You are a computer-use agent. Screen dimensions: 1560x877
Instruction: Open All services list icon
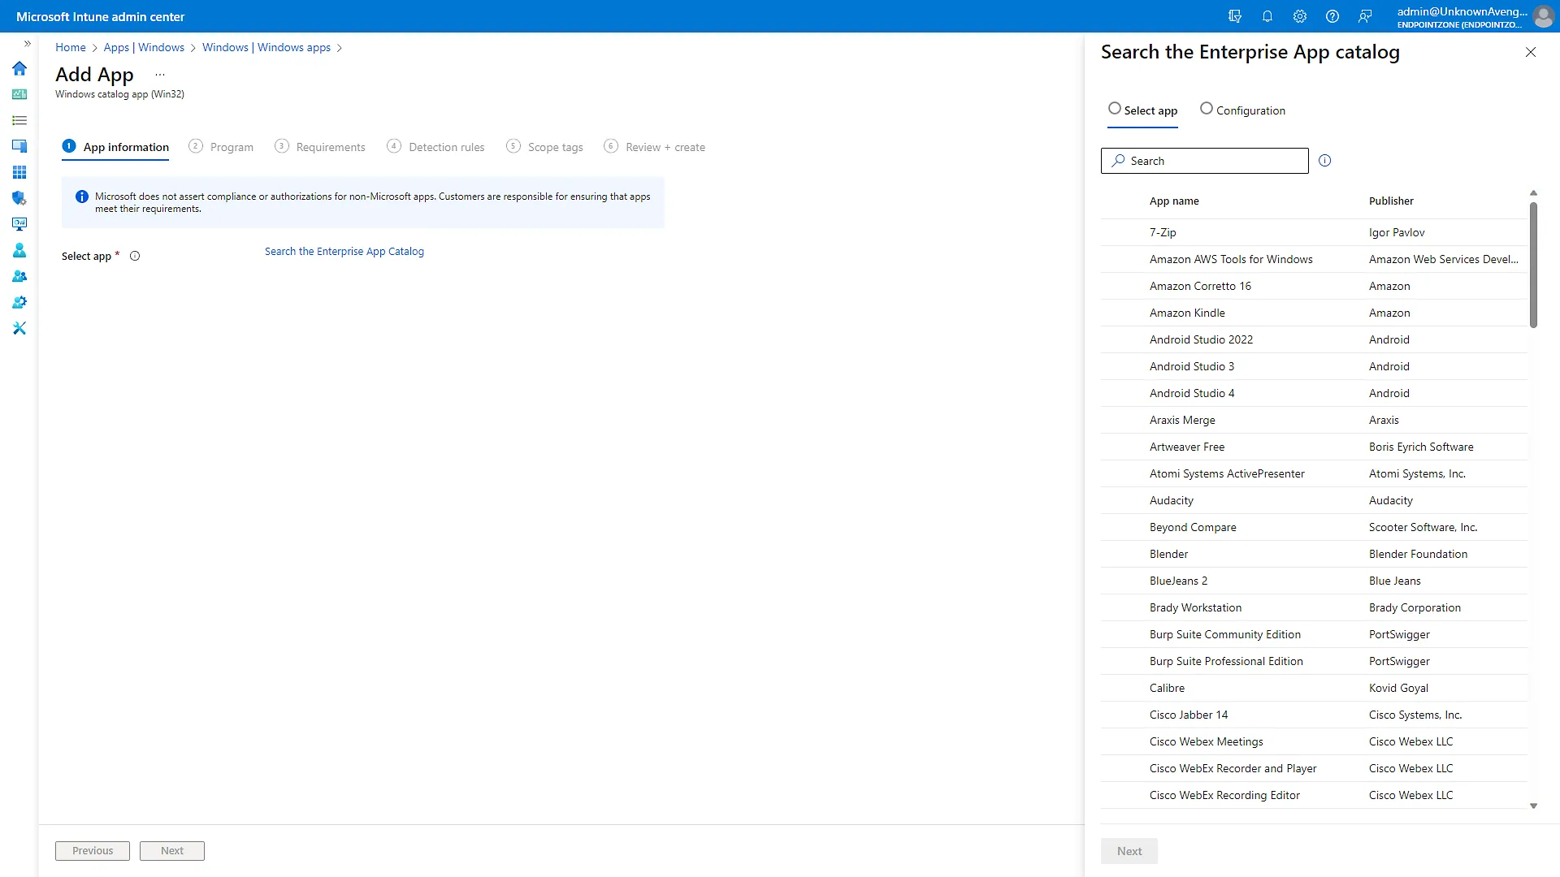[19, 120]
